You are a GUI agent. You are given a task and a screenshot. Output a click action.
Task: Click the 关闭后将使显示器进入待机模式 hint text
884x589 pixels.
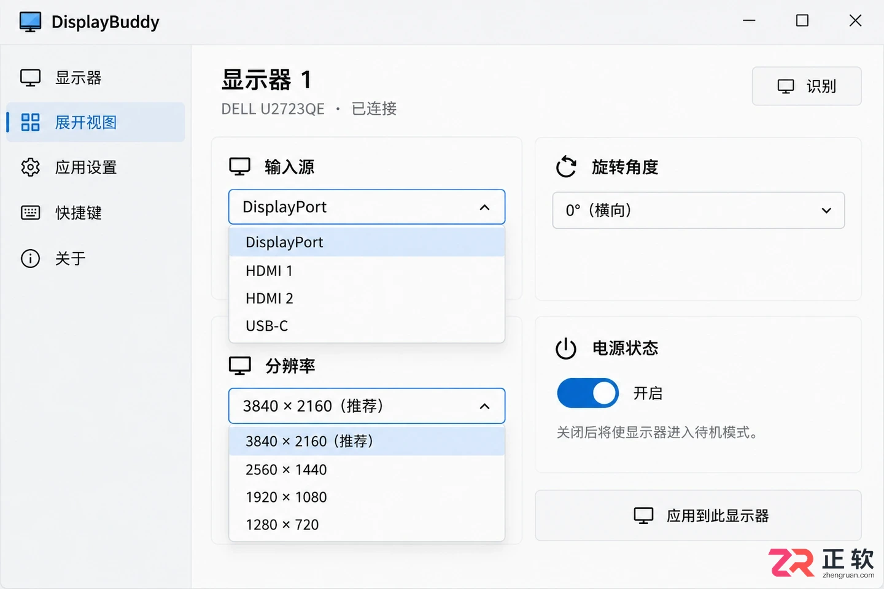tap(657, 433)
